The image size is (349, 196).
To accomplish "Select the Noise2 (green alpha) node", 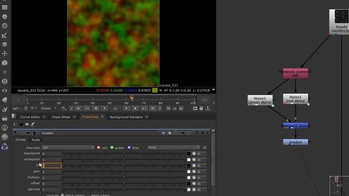I will click(x=260, y=100).
